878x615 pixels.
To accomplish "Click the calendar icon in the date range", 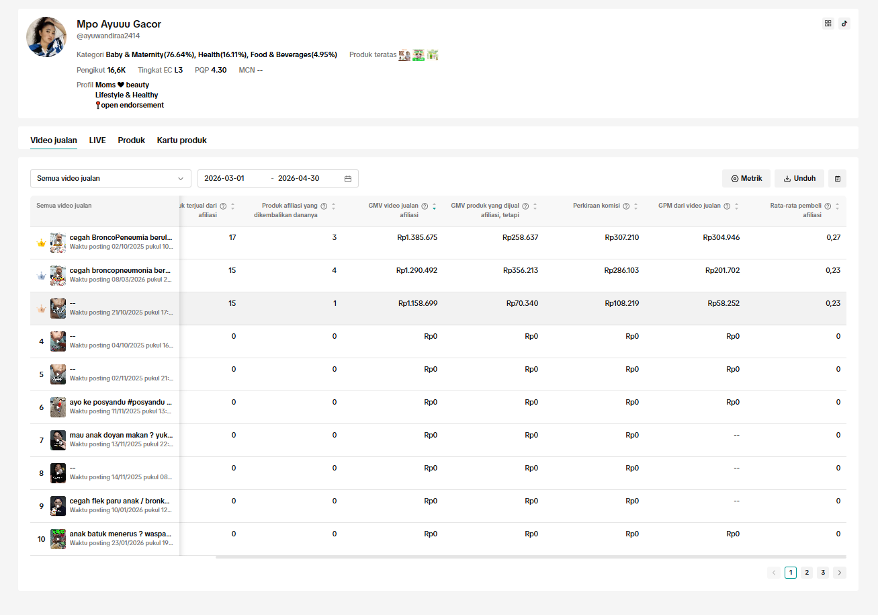I will 348,179.
